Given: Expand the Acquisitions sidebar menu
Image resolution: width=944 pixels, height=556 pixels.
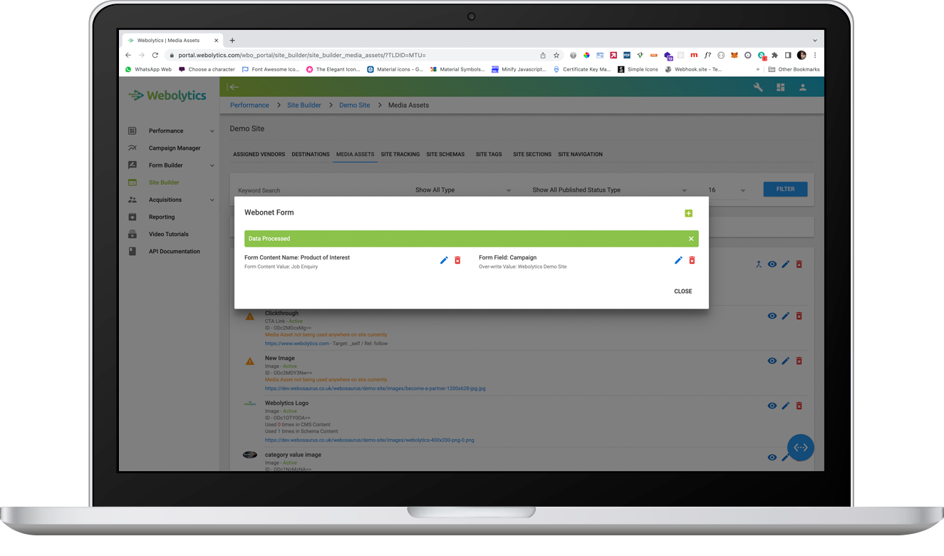Looking at the screenshot, I should (171, 200).
